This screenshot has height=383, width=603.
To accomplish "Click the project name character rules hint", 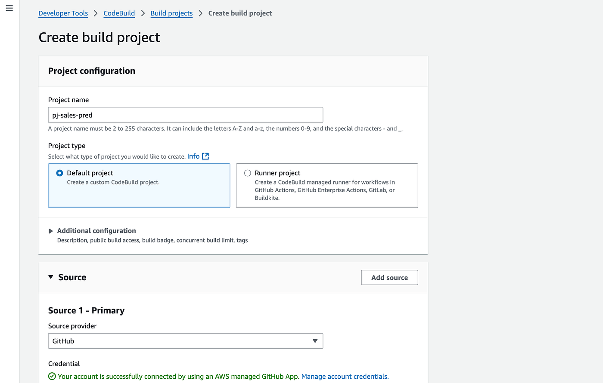I will [x=225, y=129].
